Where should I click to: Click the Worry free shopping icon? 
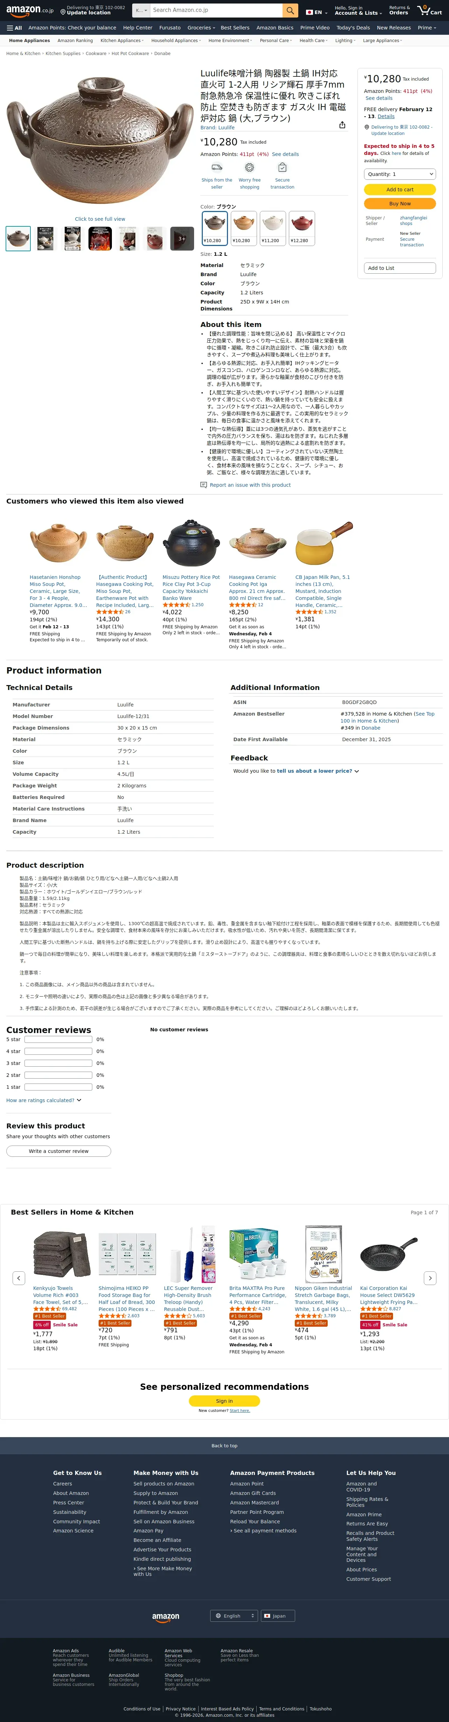[x=250, y=168]
